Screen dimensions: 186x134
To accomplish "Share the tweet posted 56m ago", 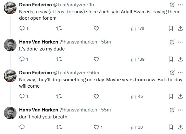I will tap(180, 97).
